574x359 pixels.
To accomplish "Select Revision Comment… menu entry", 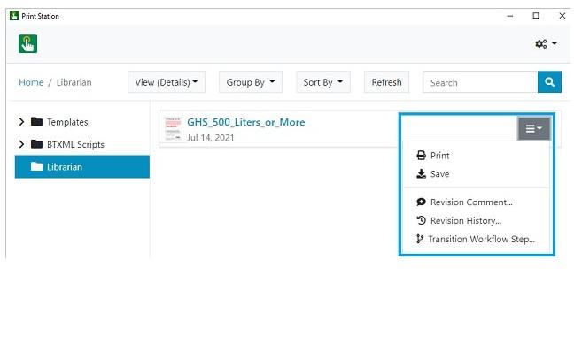I will click(x=464, y=202).
